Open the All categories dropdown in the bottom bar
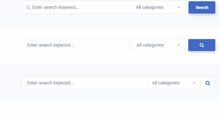 174,83
